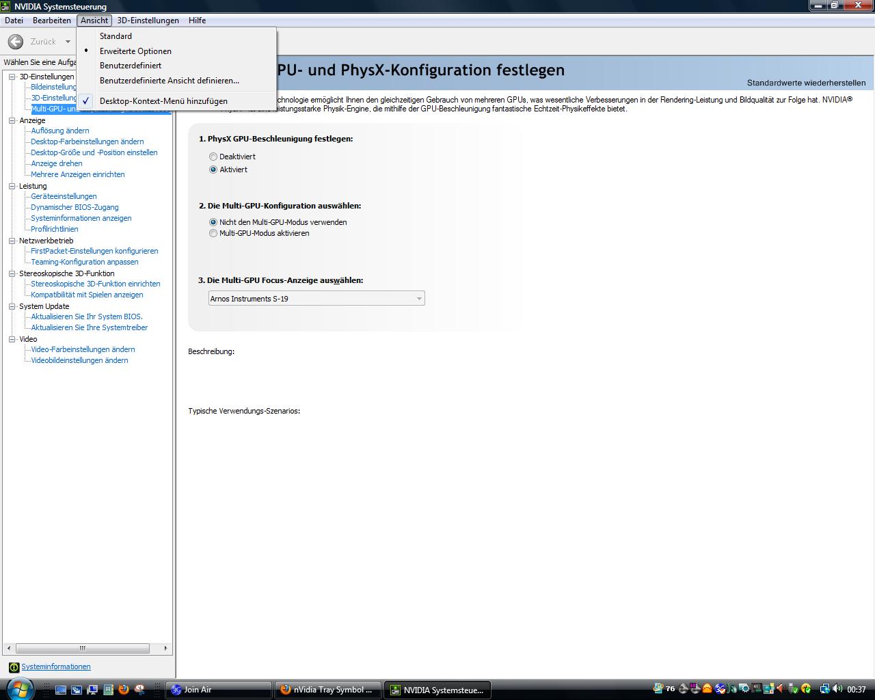875x700 pixels.
Task: Collapse the Video tree node
Action: [12, 339]
